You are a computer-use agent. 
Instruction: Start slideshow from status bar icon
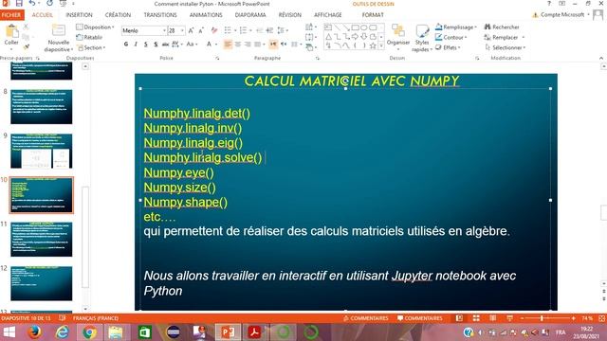point(509,318)
